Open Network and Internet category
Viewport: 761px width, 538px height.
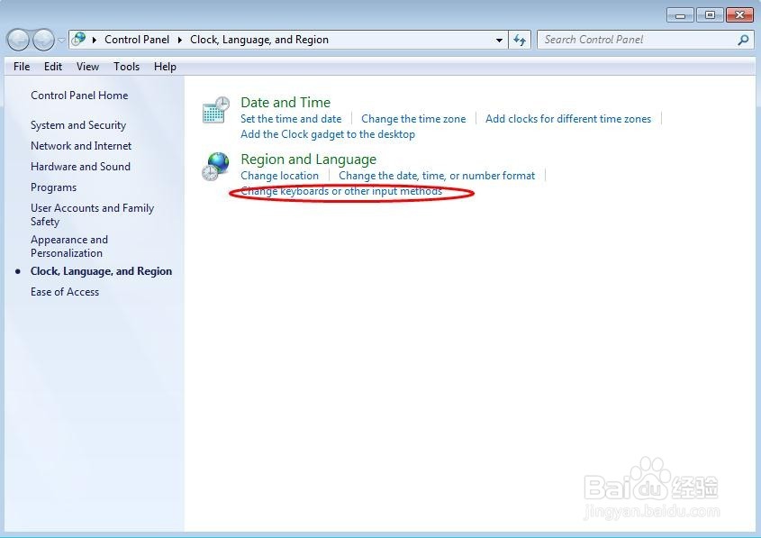click(x=81, y=146)
